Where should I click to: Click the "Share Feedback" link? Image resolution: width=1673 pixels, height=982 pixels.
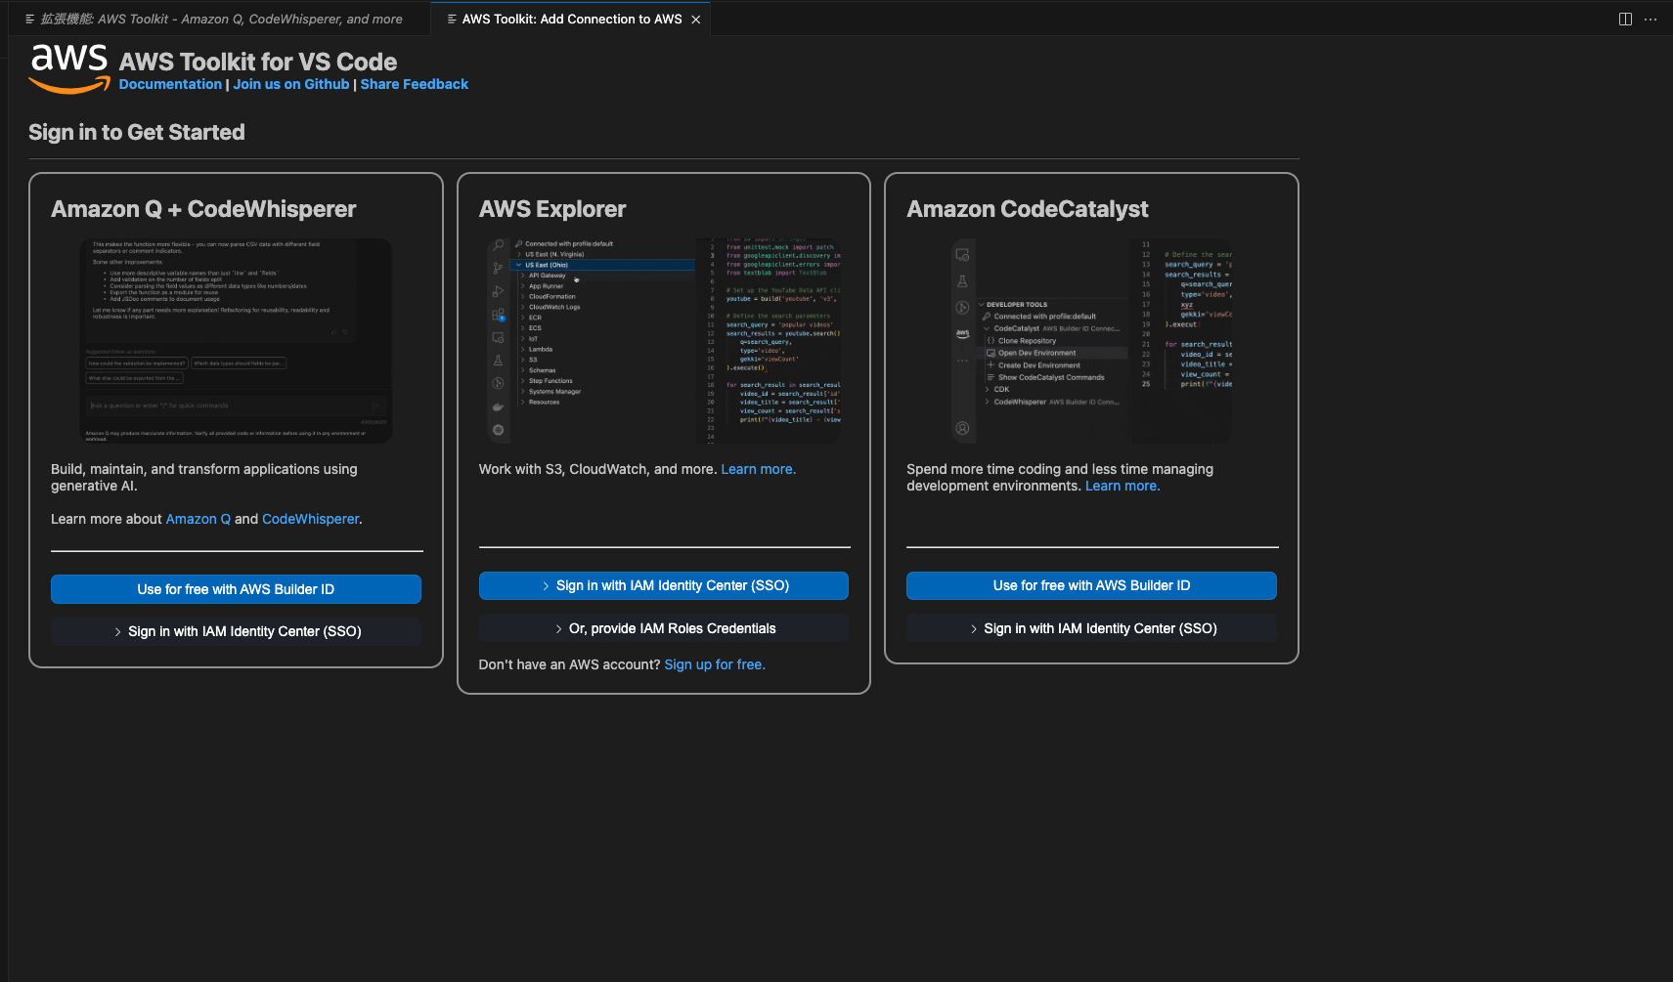[x=414, y=84]
